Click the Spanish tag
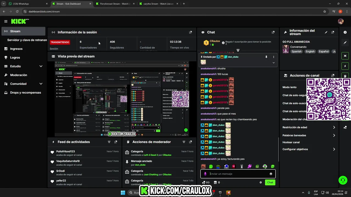Screen dimensions: 351x197 click(296, 51)
